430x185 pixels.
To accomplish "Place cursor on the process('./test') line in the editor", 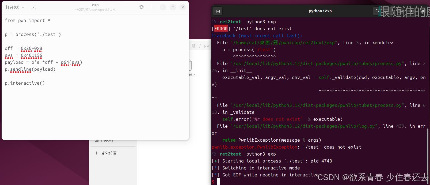I will click(33, 35).
